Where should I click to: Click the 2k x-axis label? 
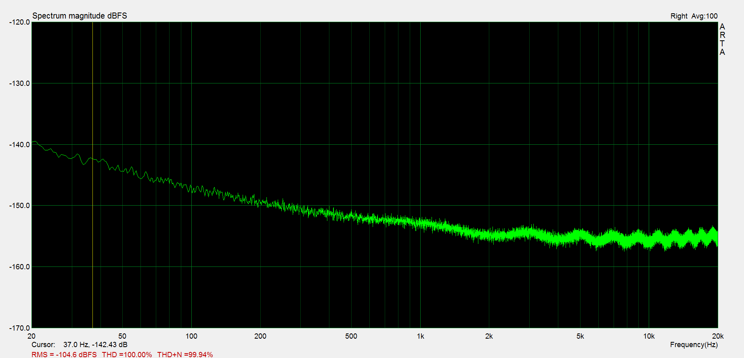pos(489,336)
